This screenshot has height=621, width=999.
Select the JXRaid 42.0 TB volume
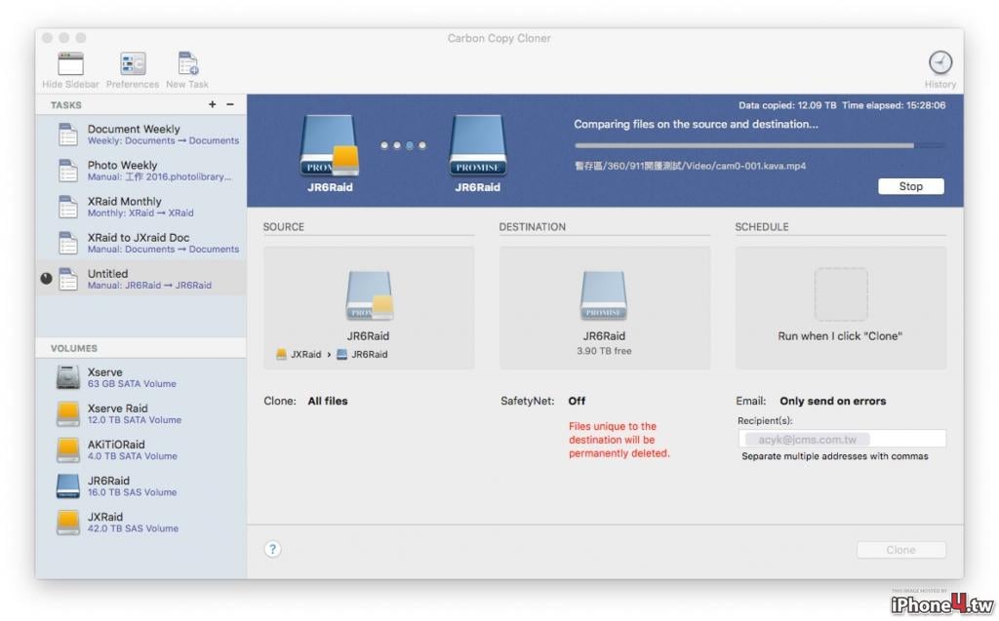coord(140,523)
